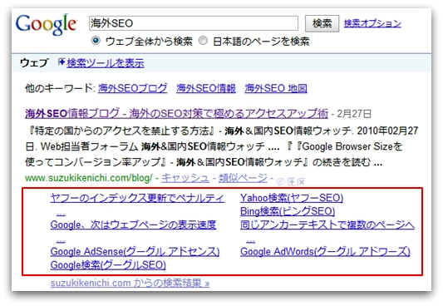The height and width of the screenshot is (306, 443).
Task: Click the Google logo
Action: 47,24
